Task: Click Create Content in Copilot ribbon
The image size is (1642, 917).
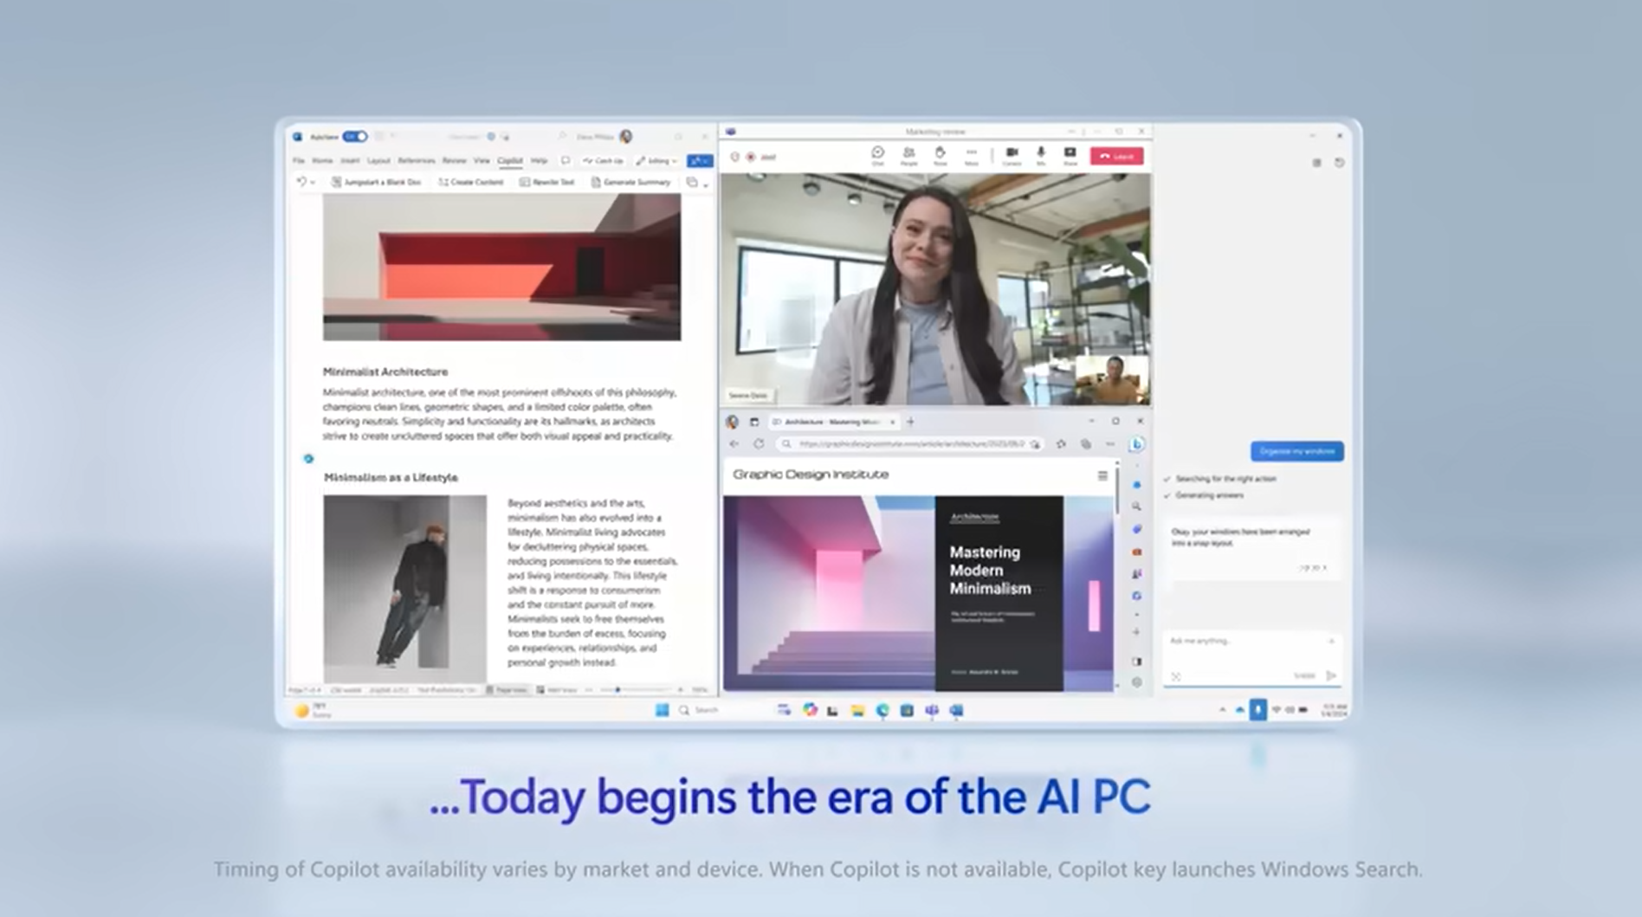Action: coord(471,182)
